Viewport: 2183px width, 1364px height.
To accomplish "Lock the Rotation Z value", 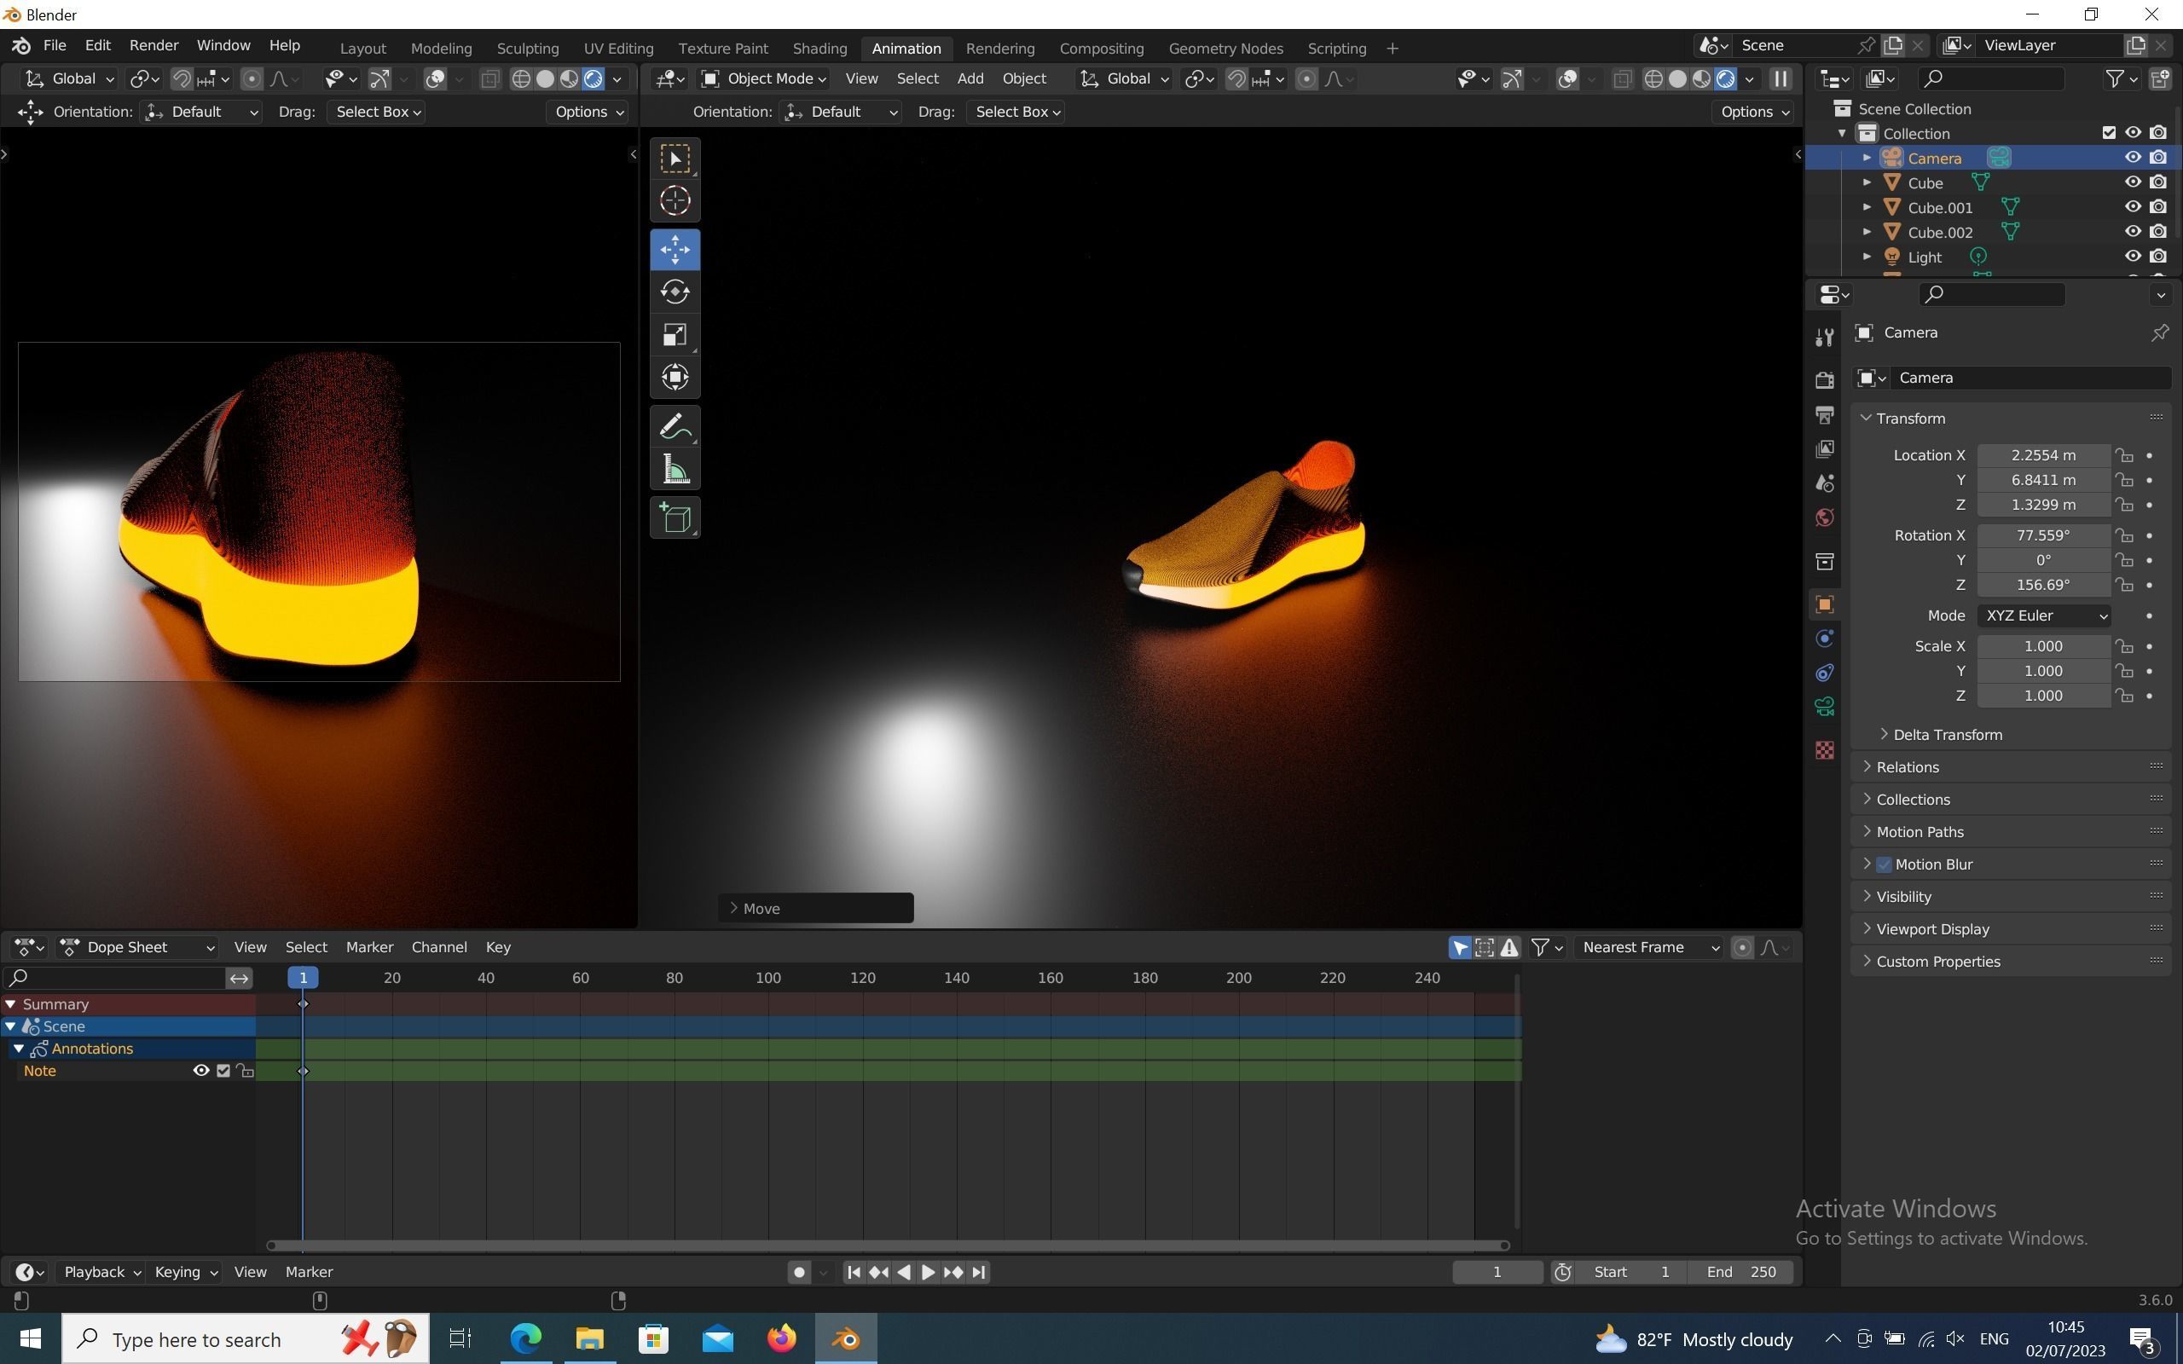I will [x=2124, y=586].
